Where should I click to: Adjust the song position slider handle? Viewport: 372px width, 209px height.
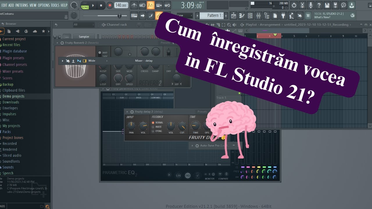[x=119, y=16]
